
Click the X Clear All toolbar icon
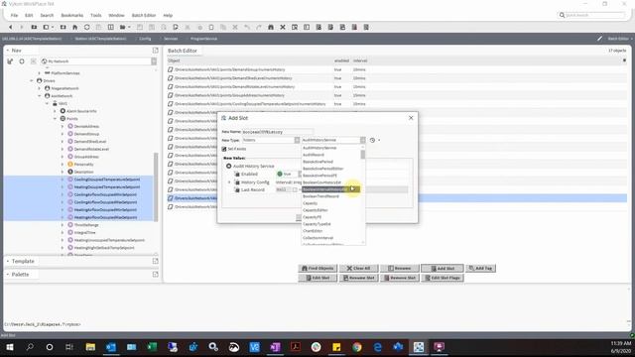(x=283, y=27)
